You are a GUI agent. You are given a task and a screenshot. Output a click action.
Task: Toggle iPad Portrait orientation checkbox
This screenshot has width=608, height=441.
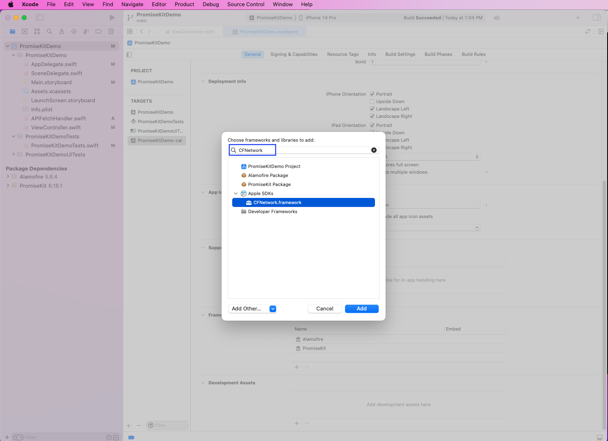pyautogui.click(x=372, y=125)
